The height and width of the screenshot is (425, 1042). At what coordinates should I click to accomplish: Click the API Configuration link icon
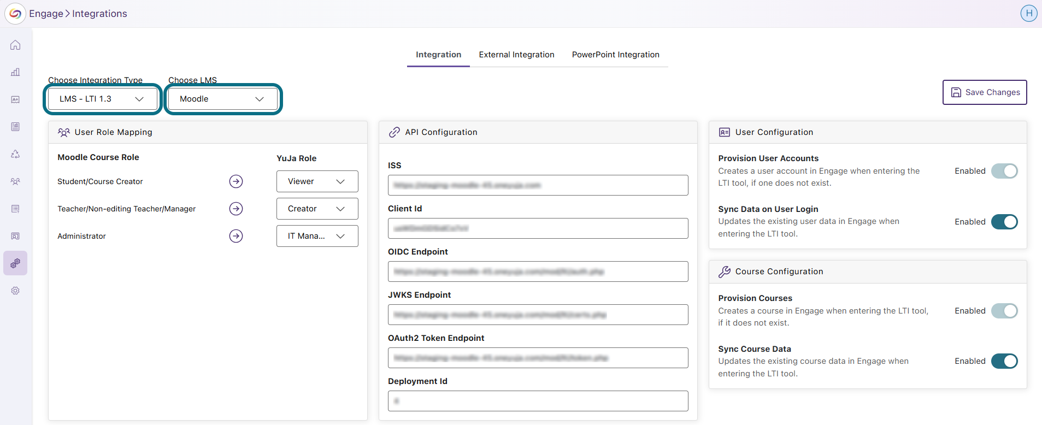tap(395, 132)
